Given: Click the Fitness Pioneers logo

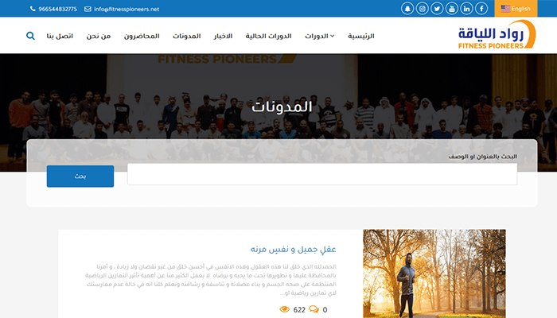Looking at the screenshot, I should [x=497, y=34].
